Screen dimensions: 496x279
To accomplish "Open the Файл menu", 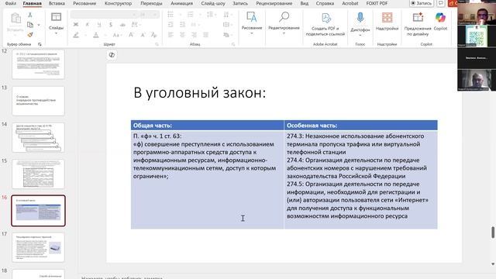I will (x=11, y=3).
